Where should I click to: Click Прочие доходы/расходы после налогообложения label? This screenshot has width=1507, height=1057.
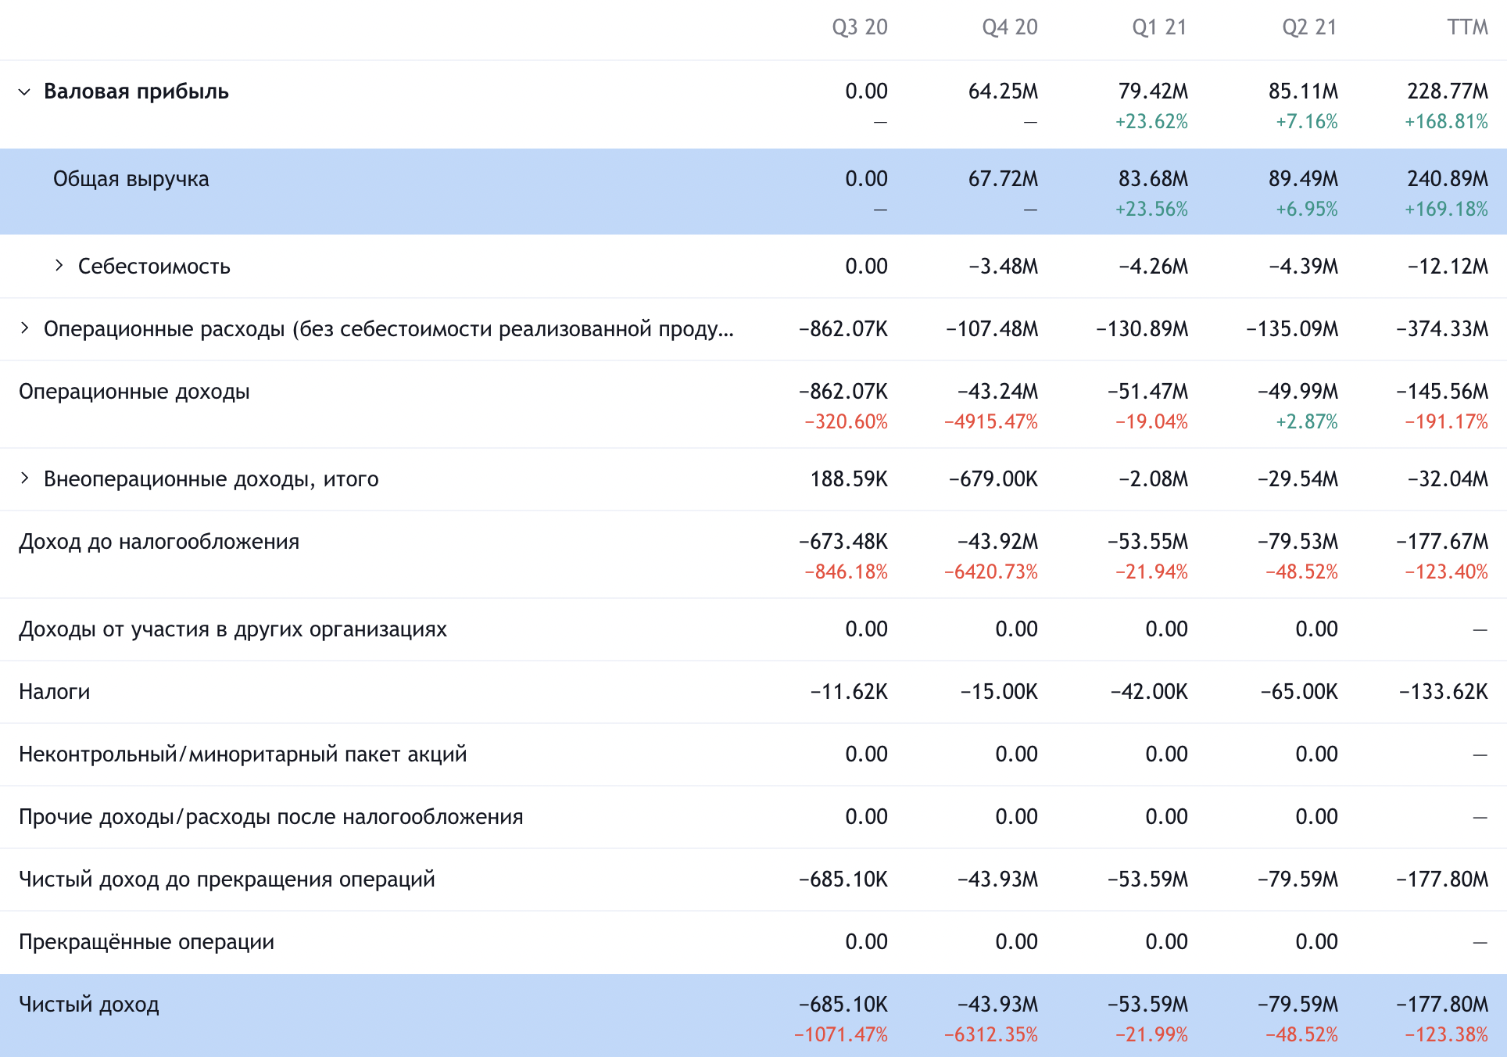pyautogui.click(x=271, y=817)
